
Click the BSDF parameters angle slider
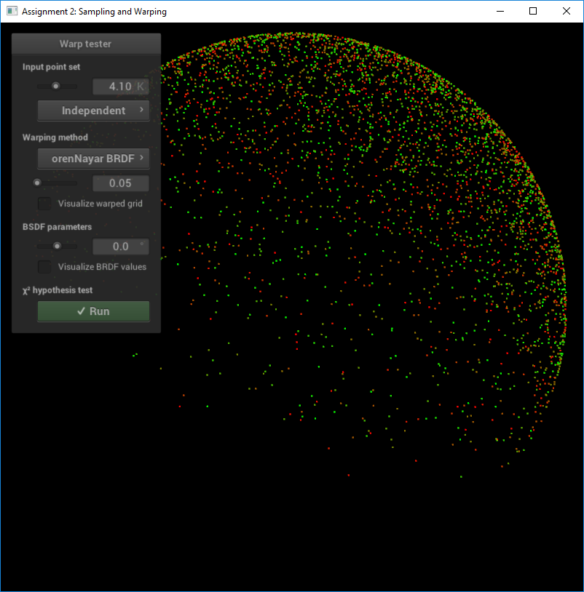(57, 247)
